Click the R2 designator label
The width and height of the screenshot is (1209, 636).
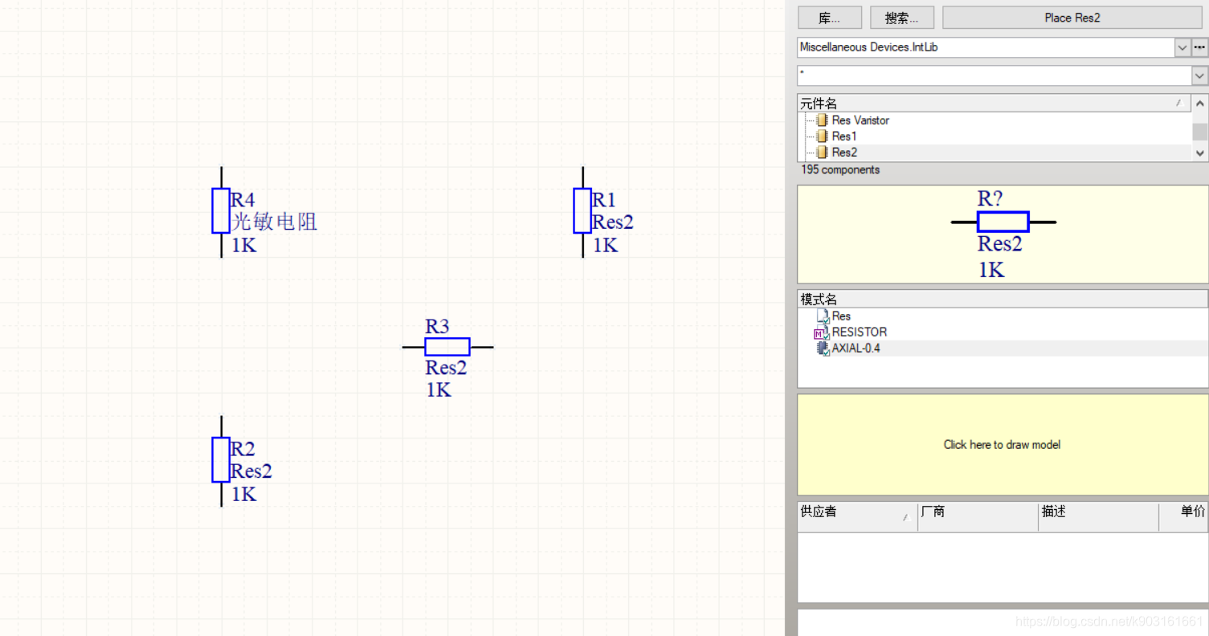[243, 449]
